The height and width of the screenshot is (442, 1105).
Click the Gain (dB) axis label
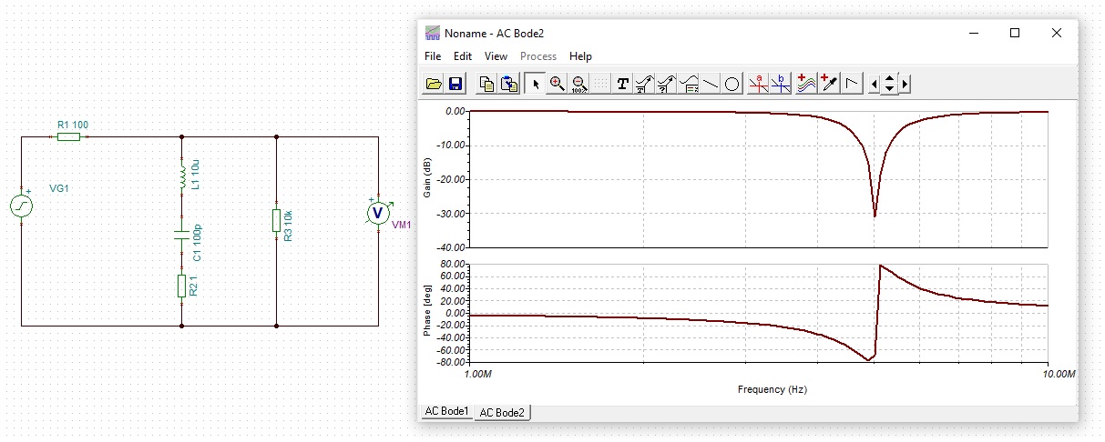point(427,178)
